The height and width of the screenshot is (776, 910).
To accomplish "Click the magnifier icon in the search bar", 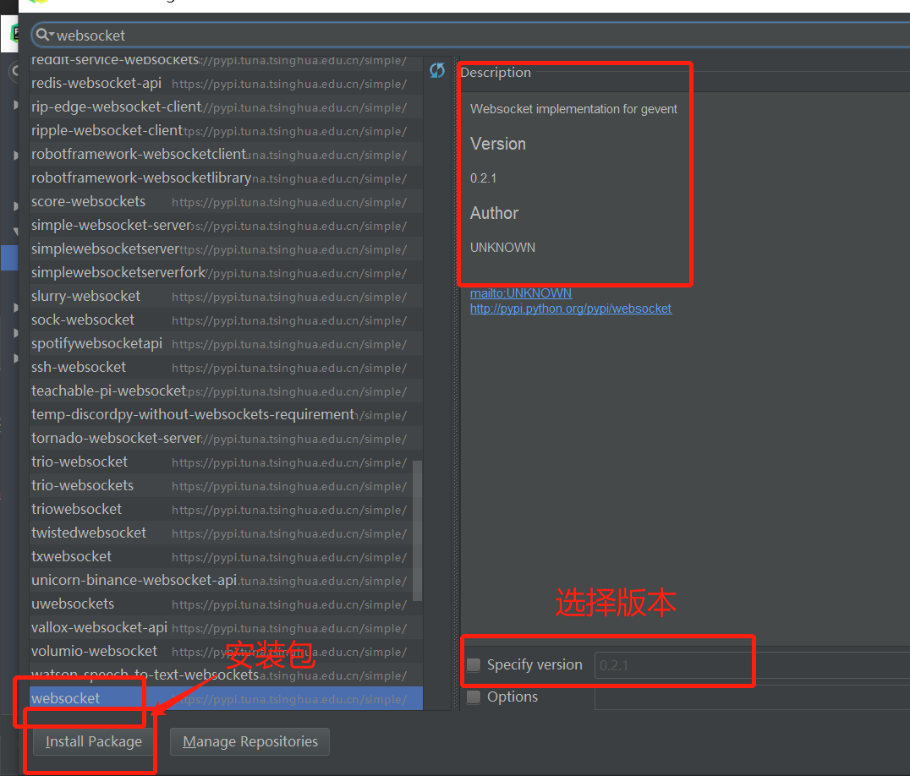I will [x=41, y=35].
